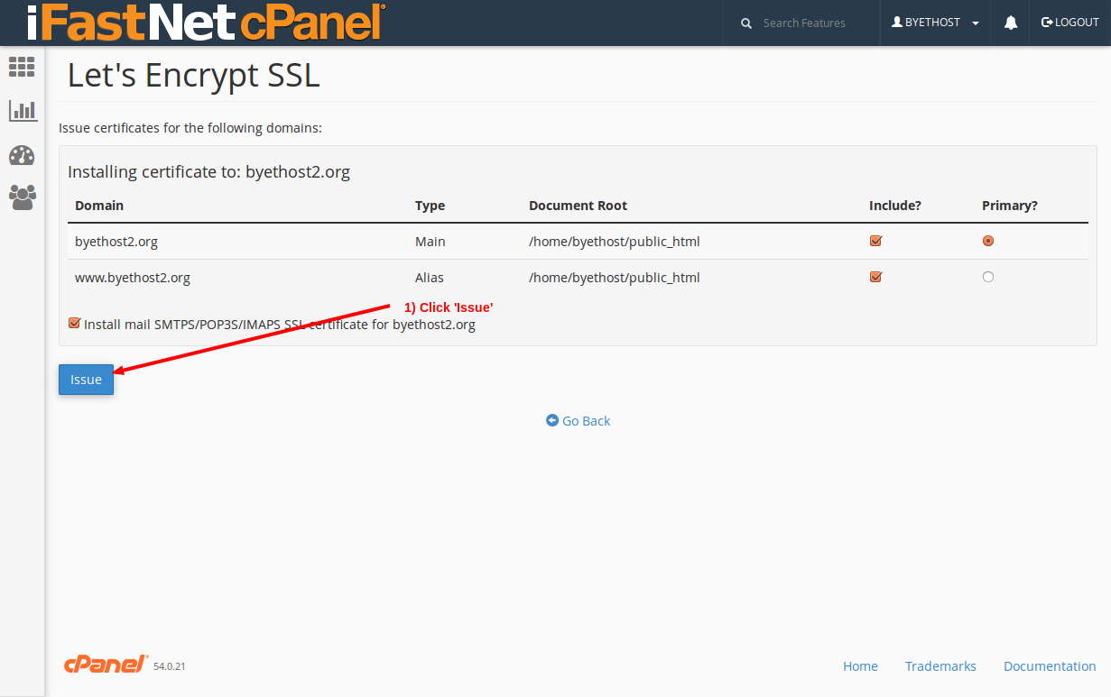This screenshot has width=1111, height=697.
Task: Click the LOGOUT link
Action: tap(1070, 23)
